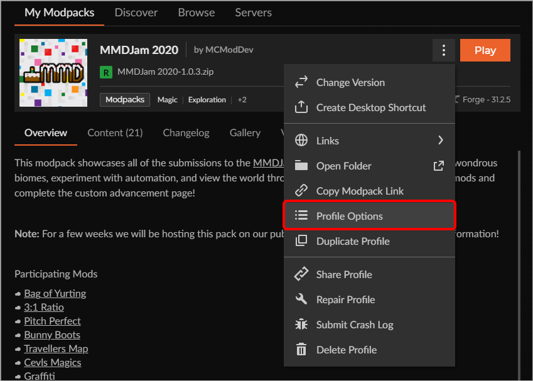
Task: Open the Graffiti link
Action: (40, 376)
